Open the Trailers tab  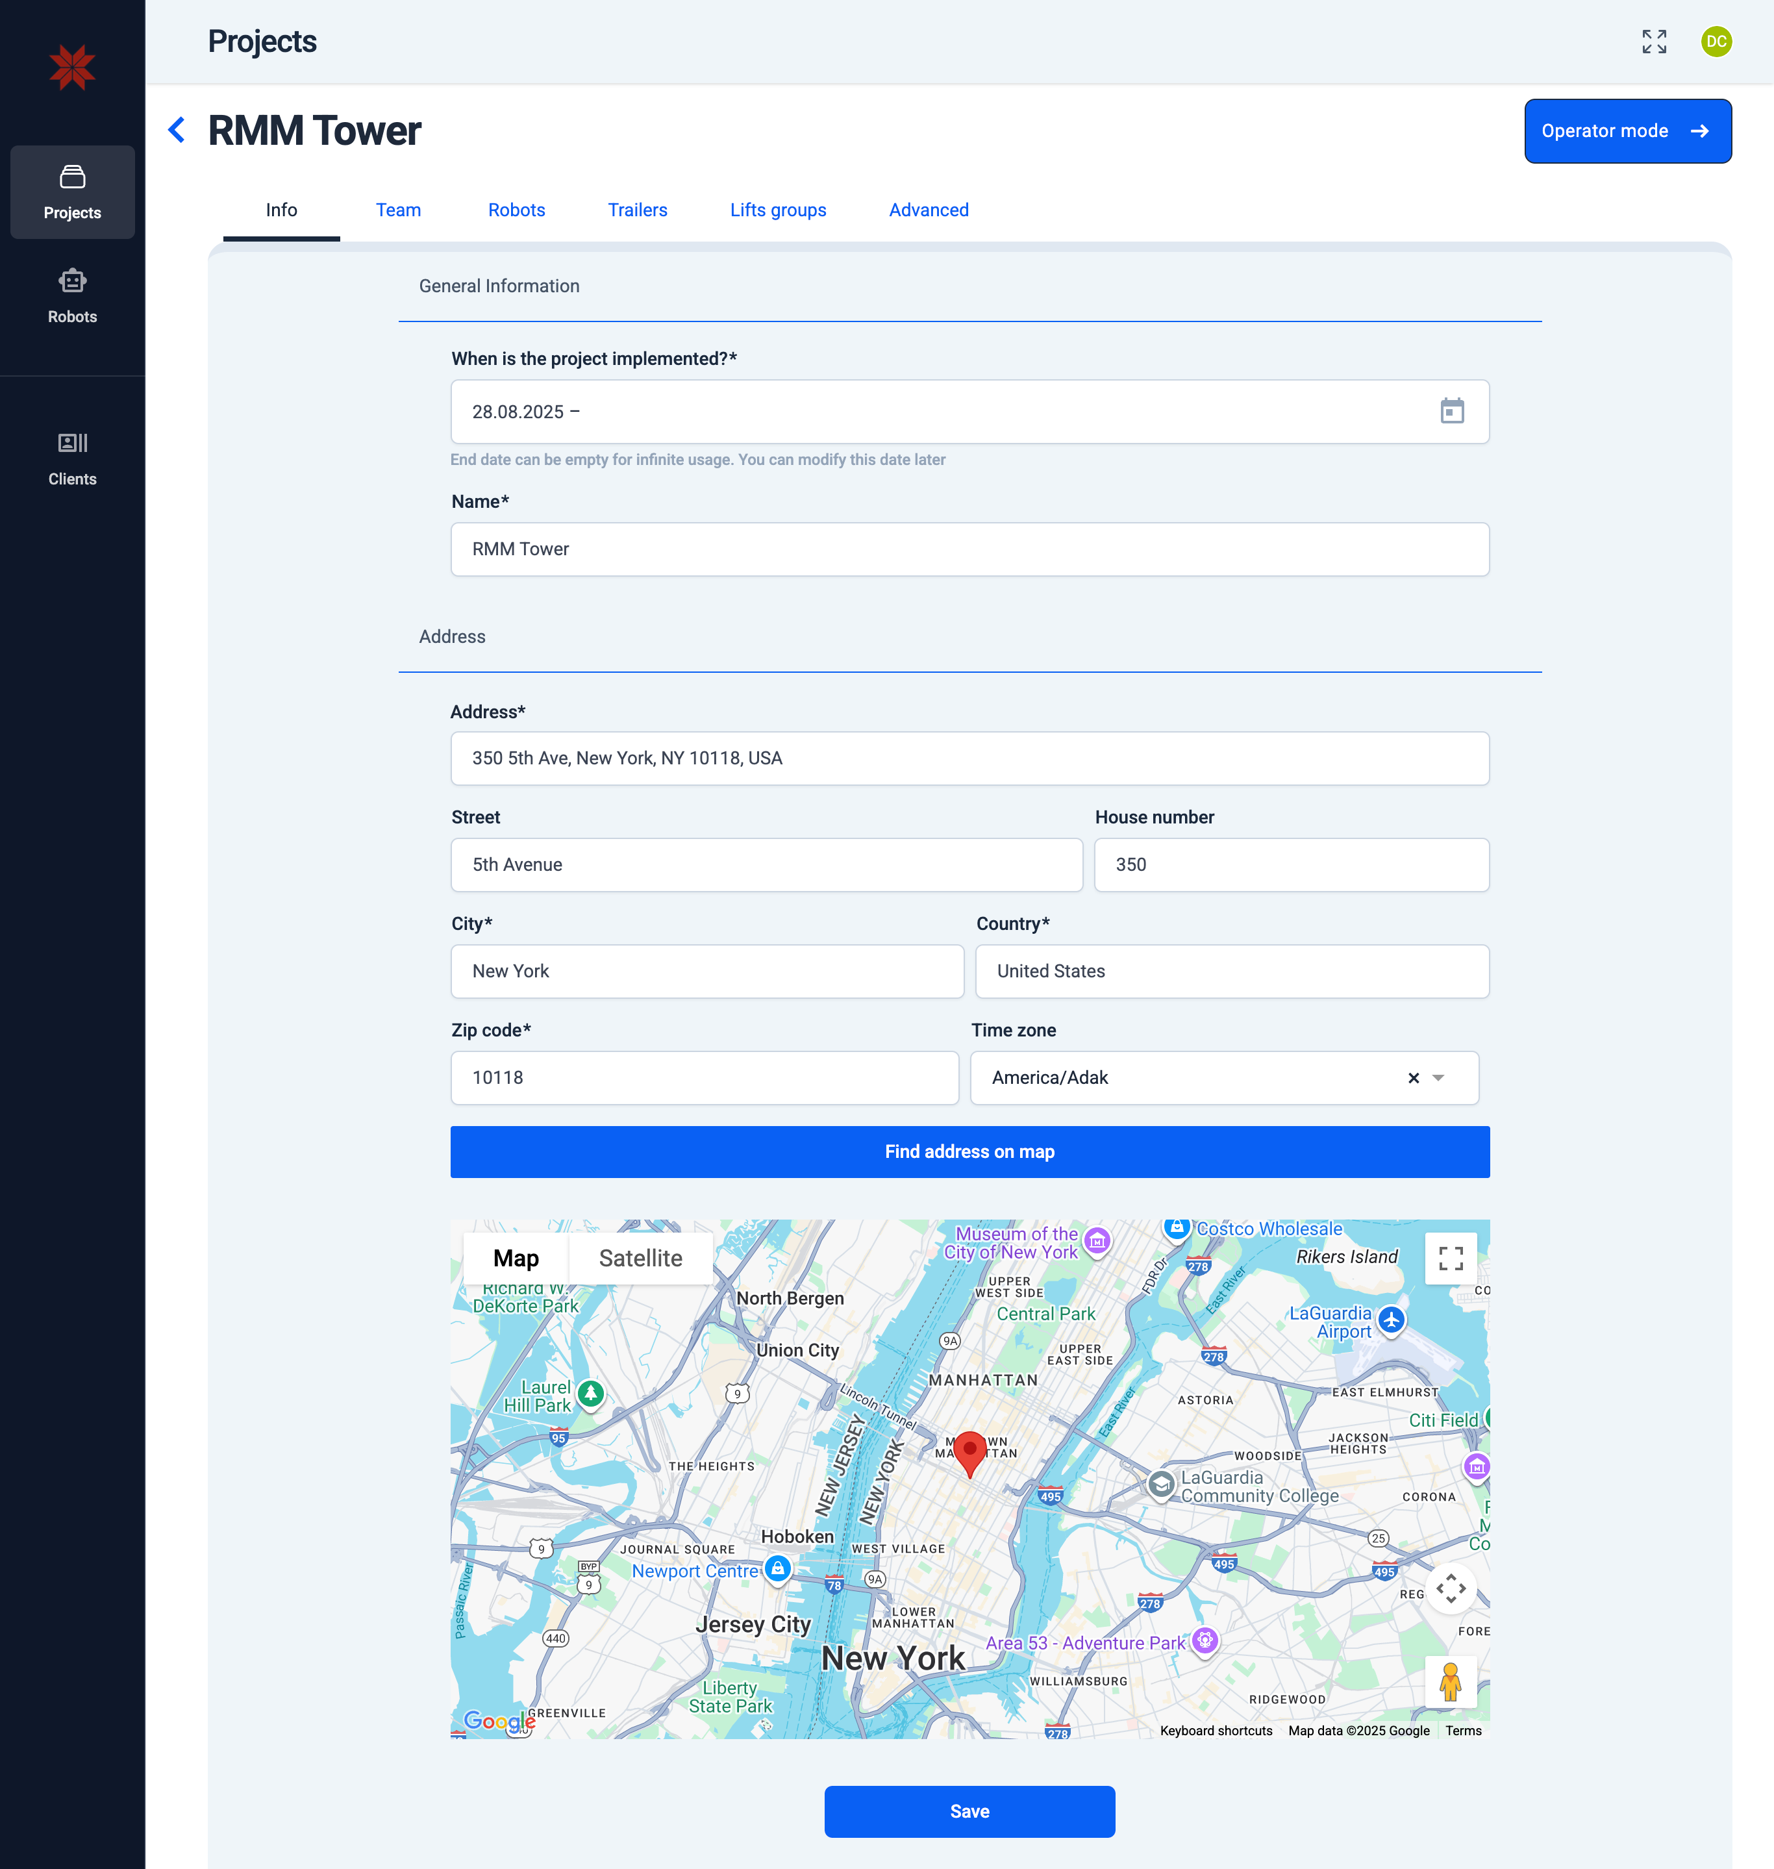(x=638, y=210)
